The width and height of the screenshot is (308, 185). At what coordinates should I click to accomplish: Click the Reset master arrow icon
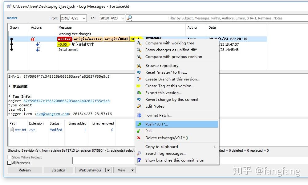tap(139, 72)
